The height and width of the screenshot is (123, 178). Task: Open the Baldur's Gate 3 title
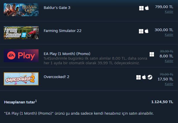pyautogui.click(x=57, y=8)
